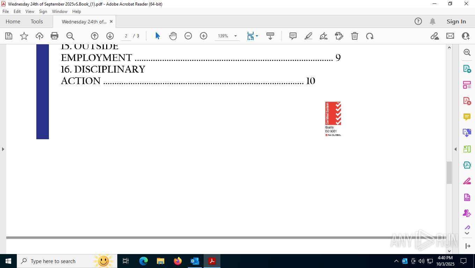Expand the left navigation pane arrow
The height and width of the screenshot is (268, 475).
coord(3,149)
